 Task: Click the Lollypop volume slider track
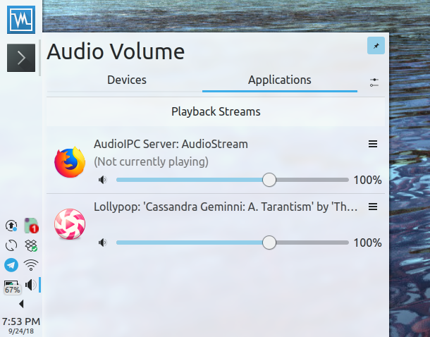pos(233,243)
